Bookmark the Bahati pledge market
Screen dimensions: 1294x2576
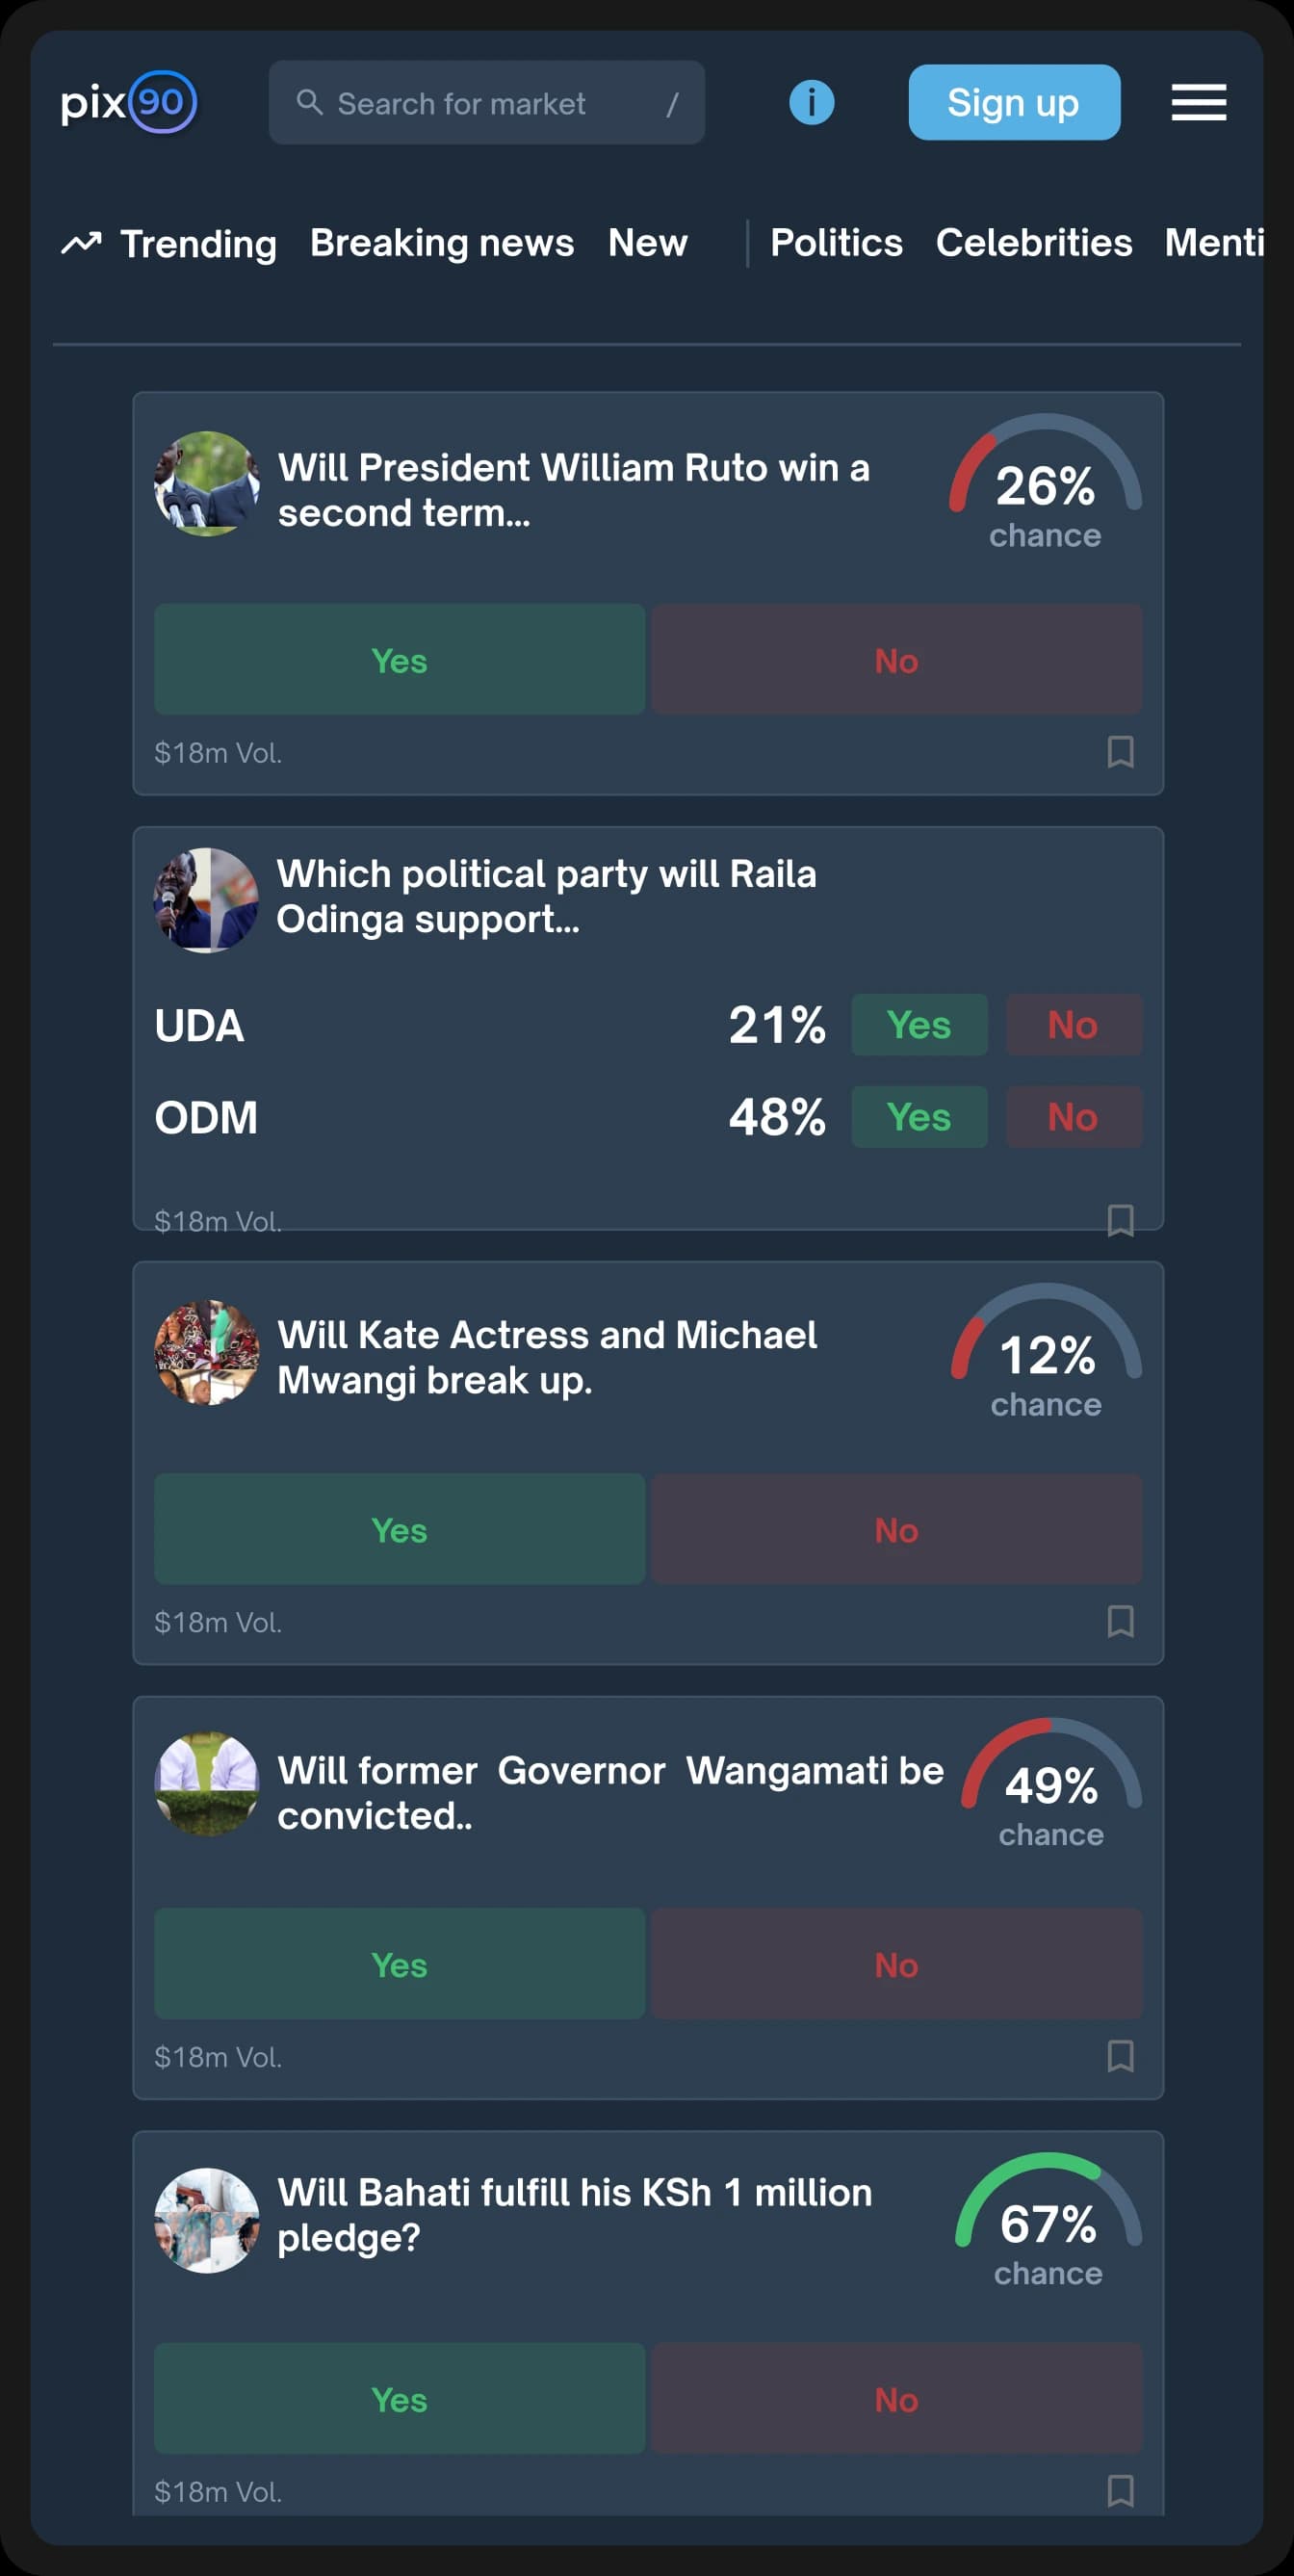[x=1120, y=2490]
